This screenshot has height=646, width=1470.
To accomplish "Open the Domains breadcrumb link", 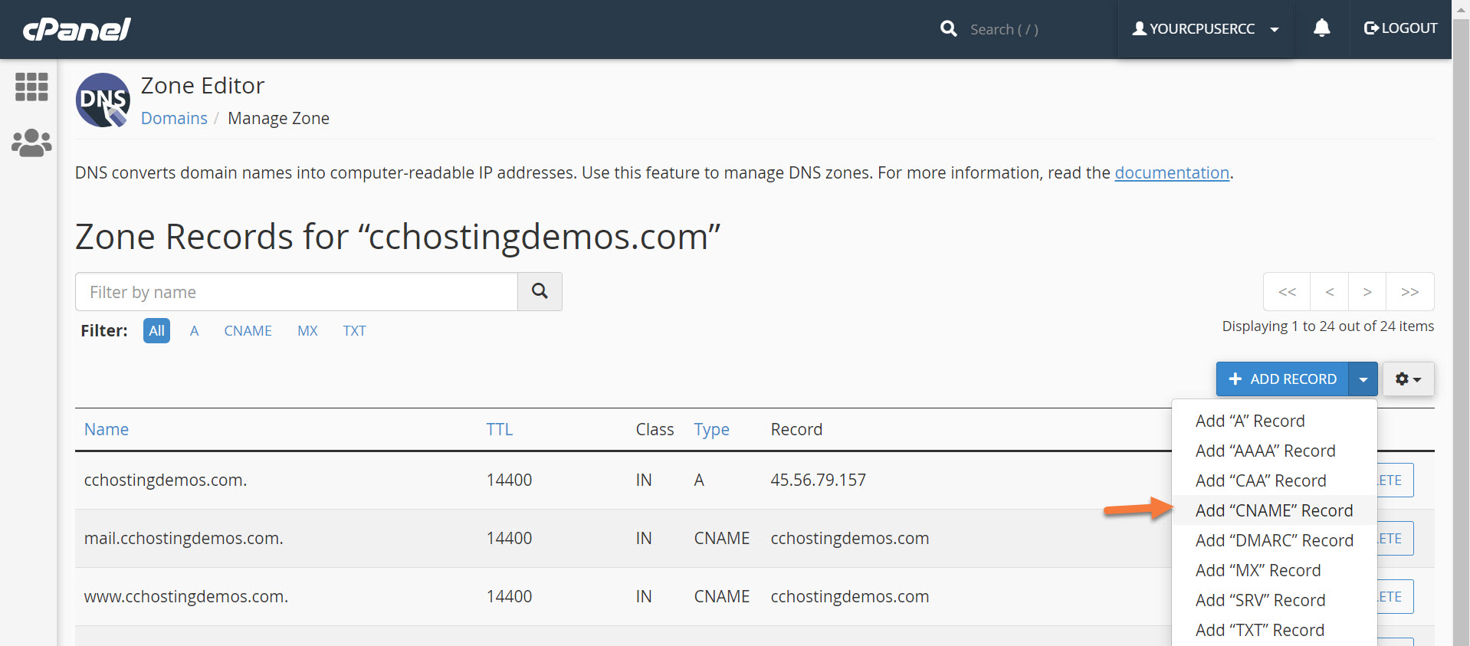I will [x=174, y=118].
